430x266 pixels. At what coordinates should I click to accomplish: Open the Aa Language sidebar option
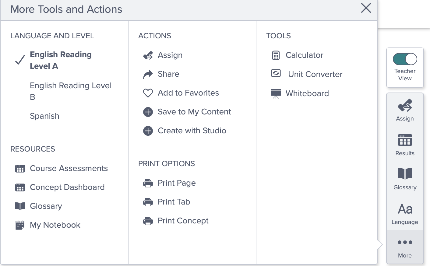click(405, 214)
